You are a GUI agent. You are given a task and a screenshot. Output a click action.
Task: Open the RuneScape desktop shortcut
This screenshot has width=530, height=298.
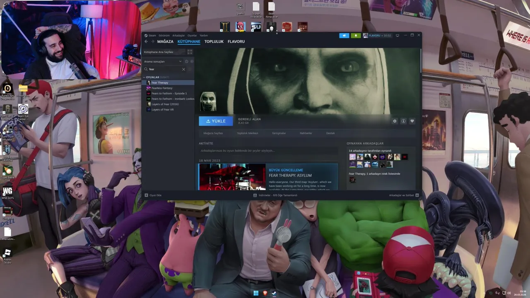[7, 91]
